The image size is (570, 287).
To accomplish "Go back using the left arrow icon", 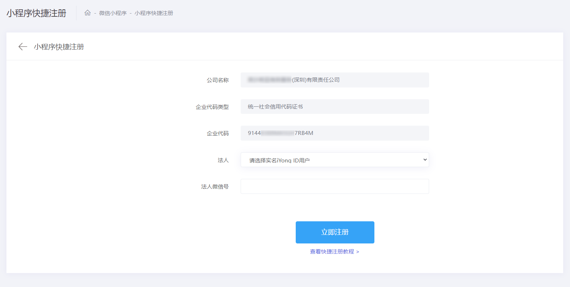I will click(x=23, y=47).
